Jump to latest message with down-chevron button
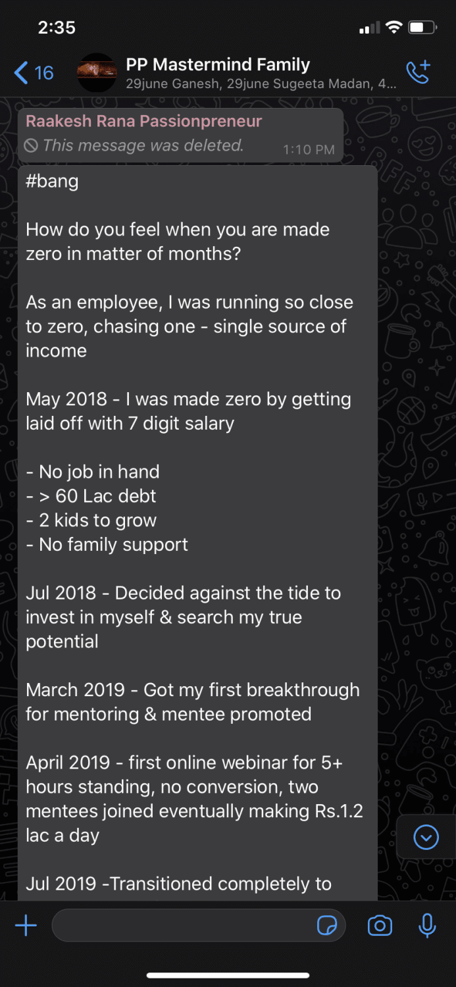Image resolution: width=456 pixels, height=987 pixels. pos(426,837)
